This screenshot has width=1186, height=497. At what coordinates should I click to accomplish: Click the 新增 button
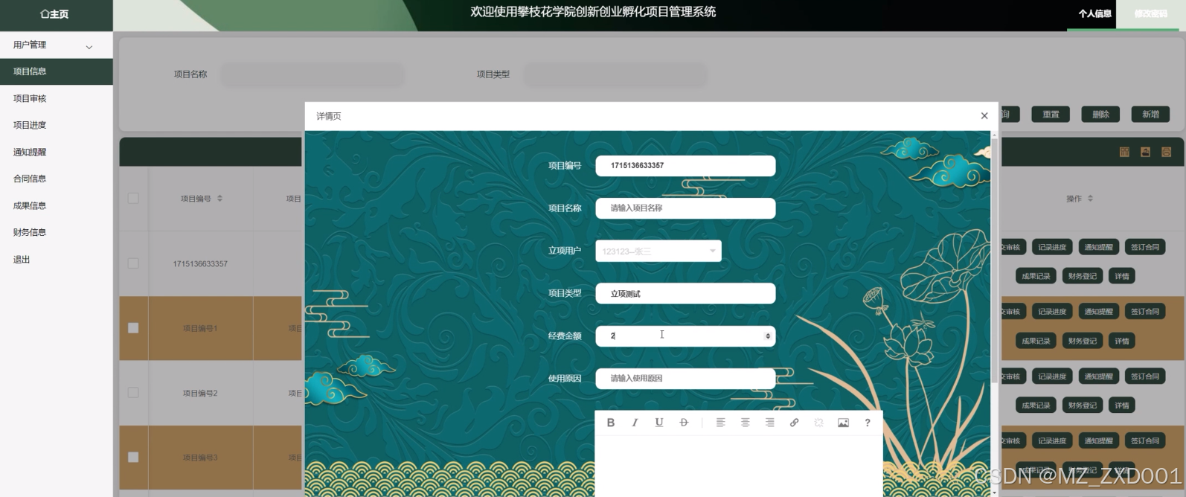click(1150, 114)
